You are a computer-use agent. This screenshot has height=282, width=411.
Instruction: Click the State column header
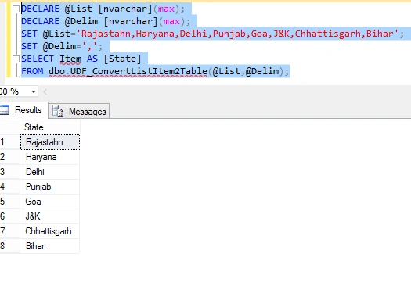50,127
